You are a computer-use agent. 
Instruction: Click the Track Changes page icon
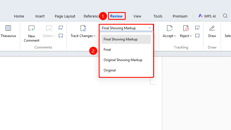coord(83,28)
